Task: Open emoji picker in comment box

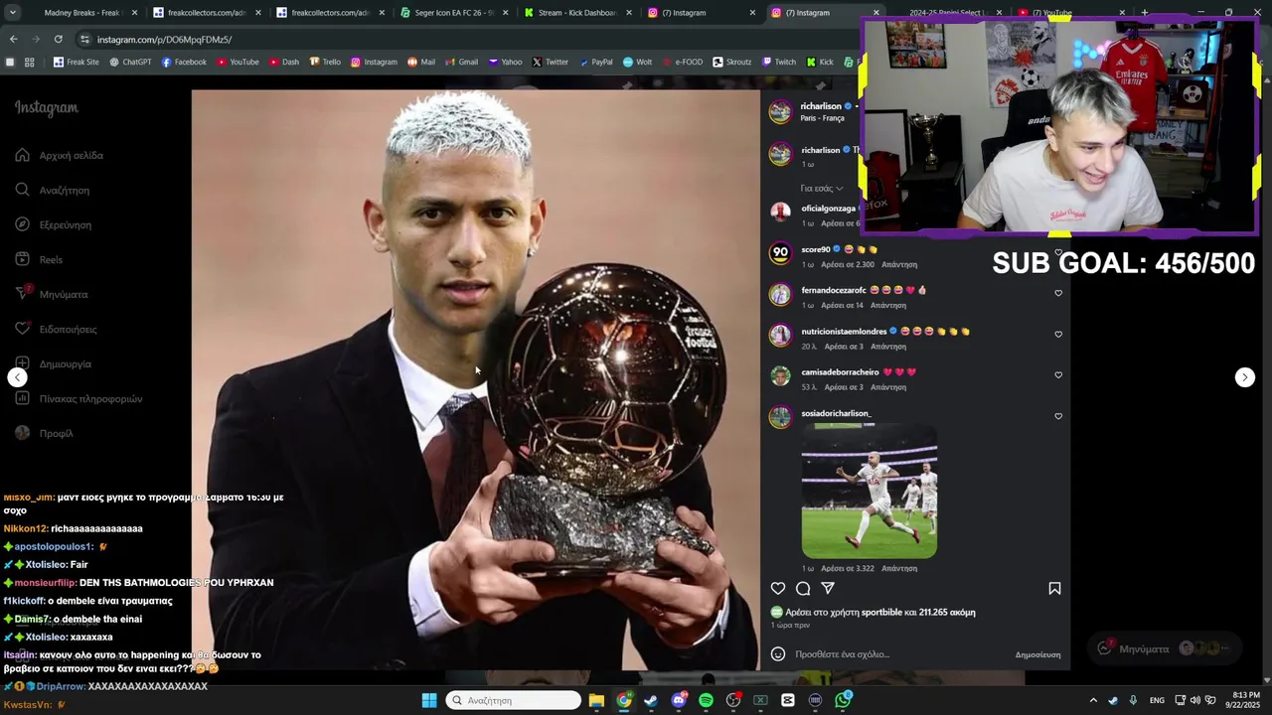Action: (x=778, y=654)
